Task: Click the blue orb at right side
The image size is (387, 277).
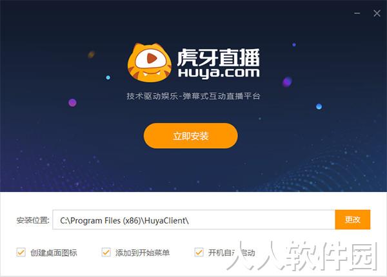Action: click(319, 106)
